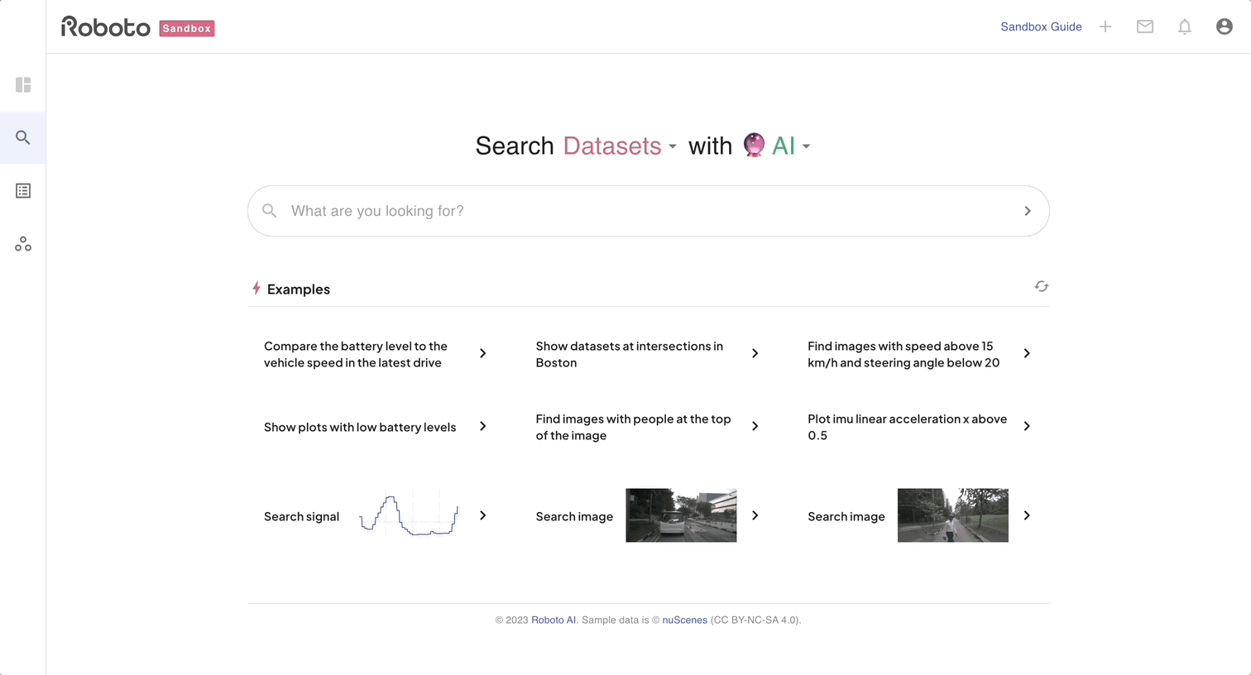The width and height of the screenshot is (1251, 675).
Task: Open the user account avatar icon
Action: (1225, 27)
